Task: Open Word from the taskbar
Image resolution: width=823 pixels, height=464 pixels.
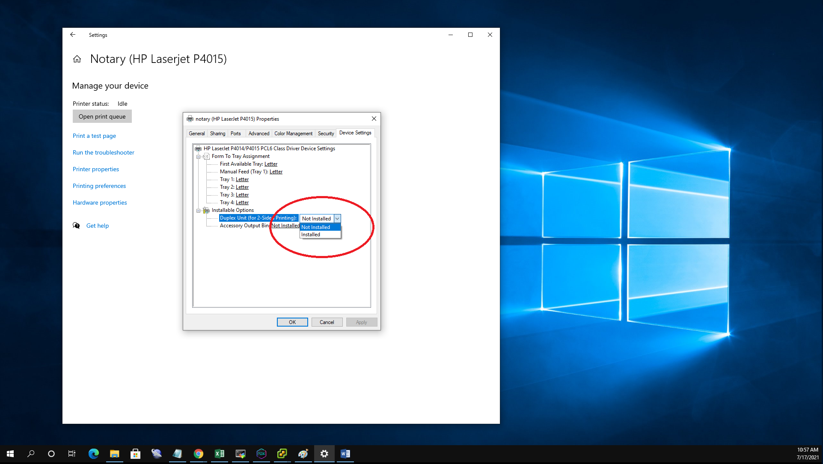Action: (x=345, y=454)
